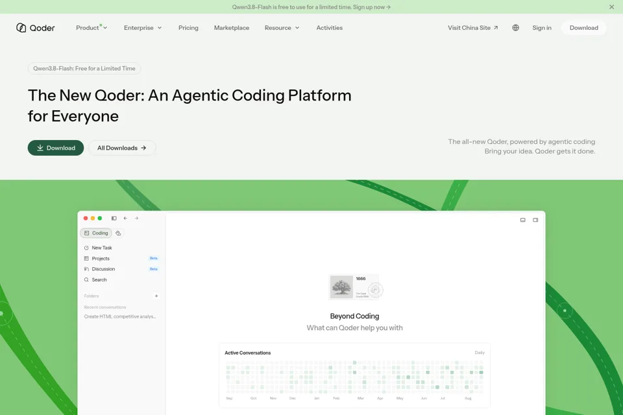
Task: Click the New Task icon
Action: 86,248
